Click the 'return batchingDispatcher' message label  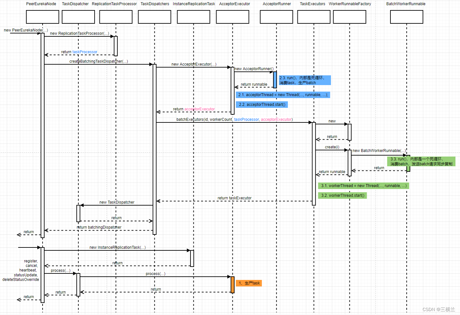pos(99,227)
